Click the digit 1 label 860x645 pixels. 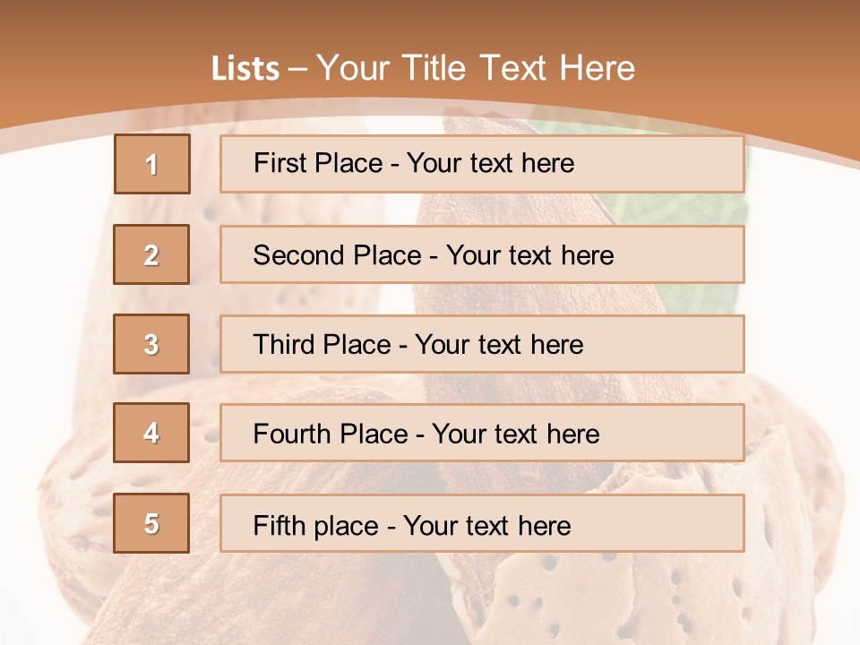[x=152, y=165]
